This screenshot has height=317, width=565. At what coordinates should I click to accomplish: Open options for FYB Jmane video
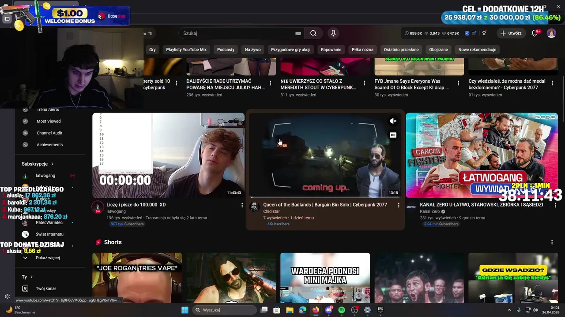[x=459, y=83]
